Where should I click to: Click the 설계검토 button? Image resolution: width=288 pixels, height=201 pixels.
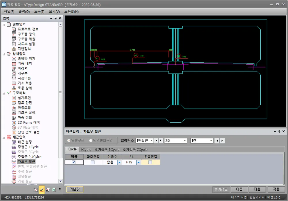(x=221, y=189)
